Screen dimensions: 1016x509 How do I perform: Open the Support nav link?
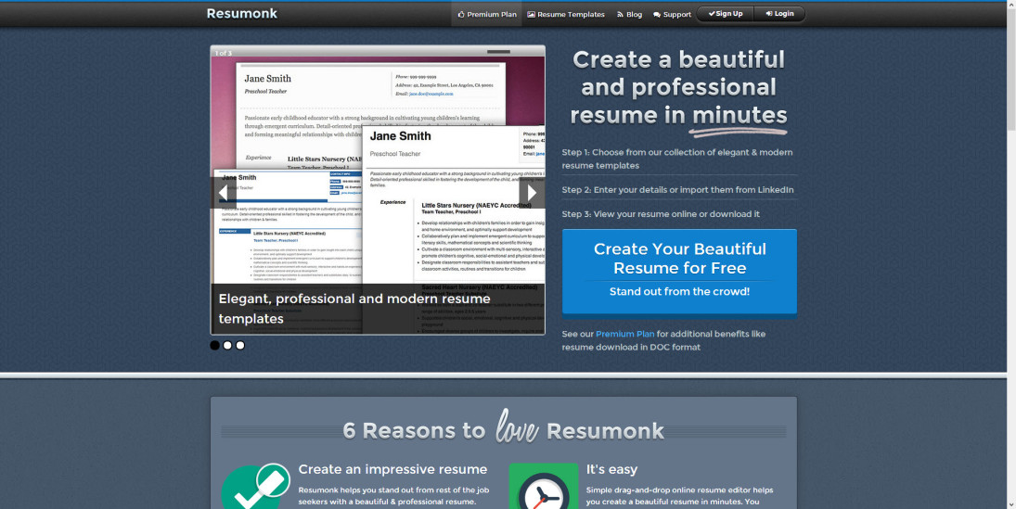(672, 14)
